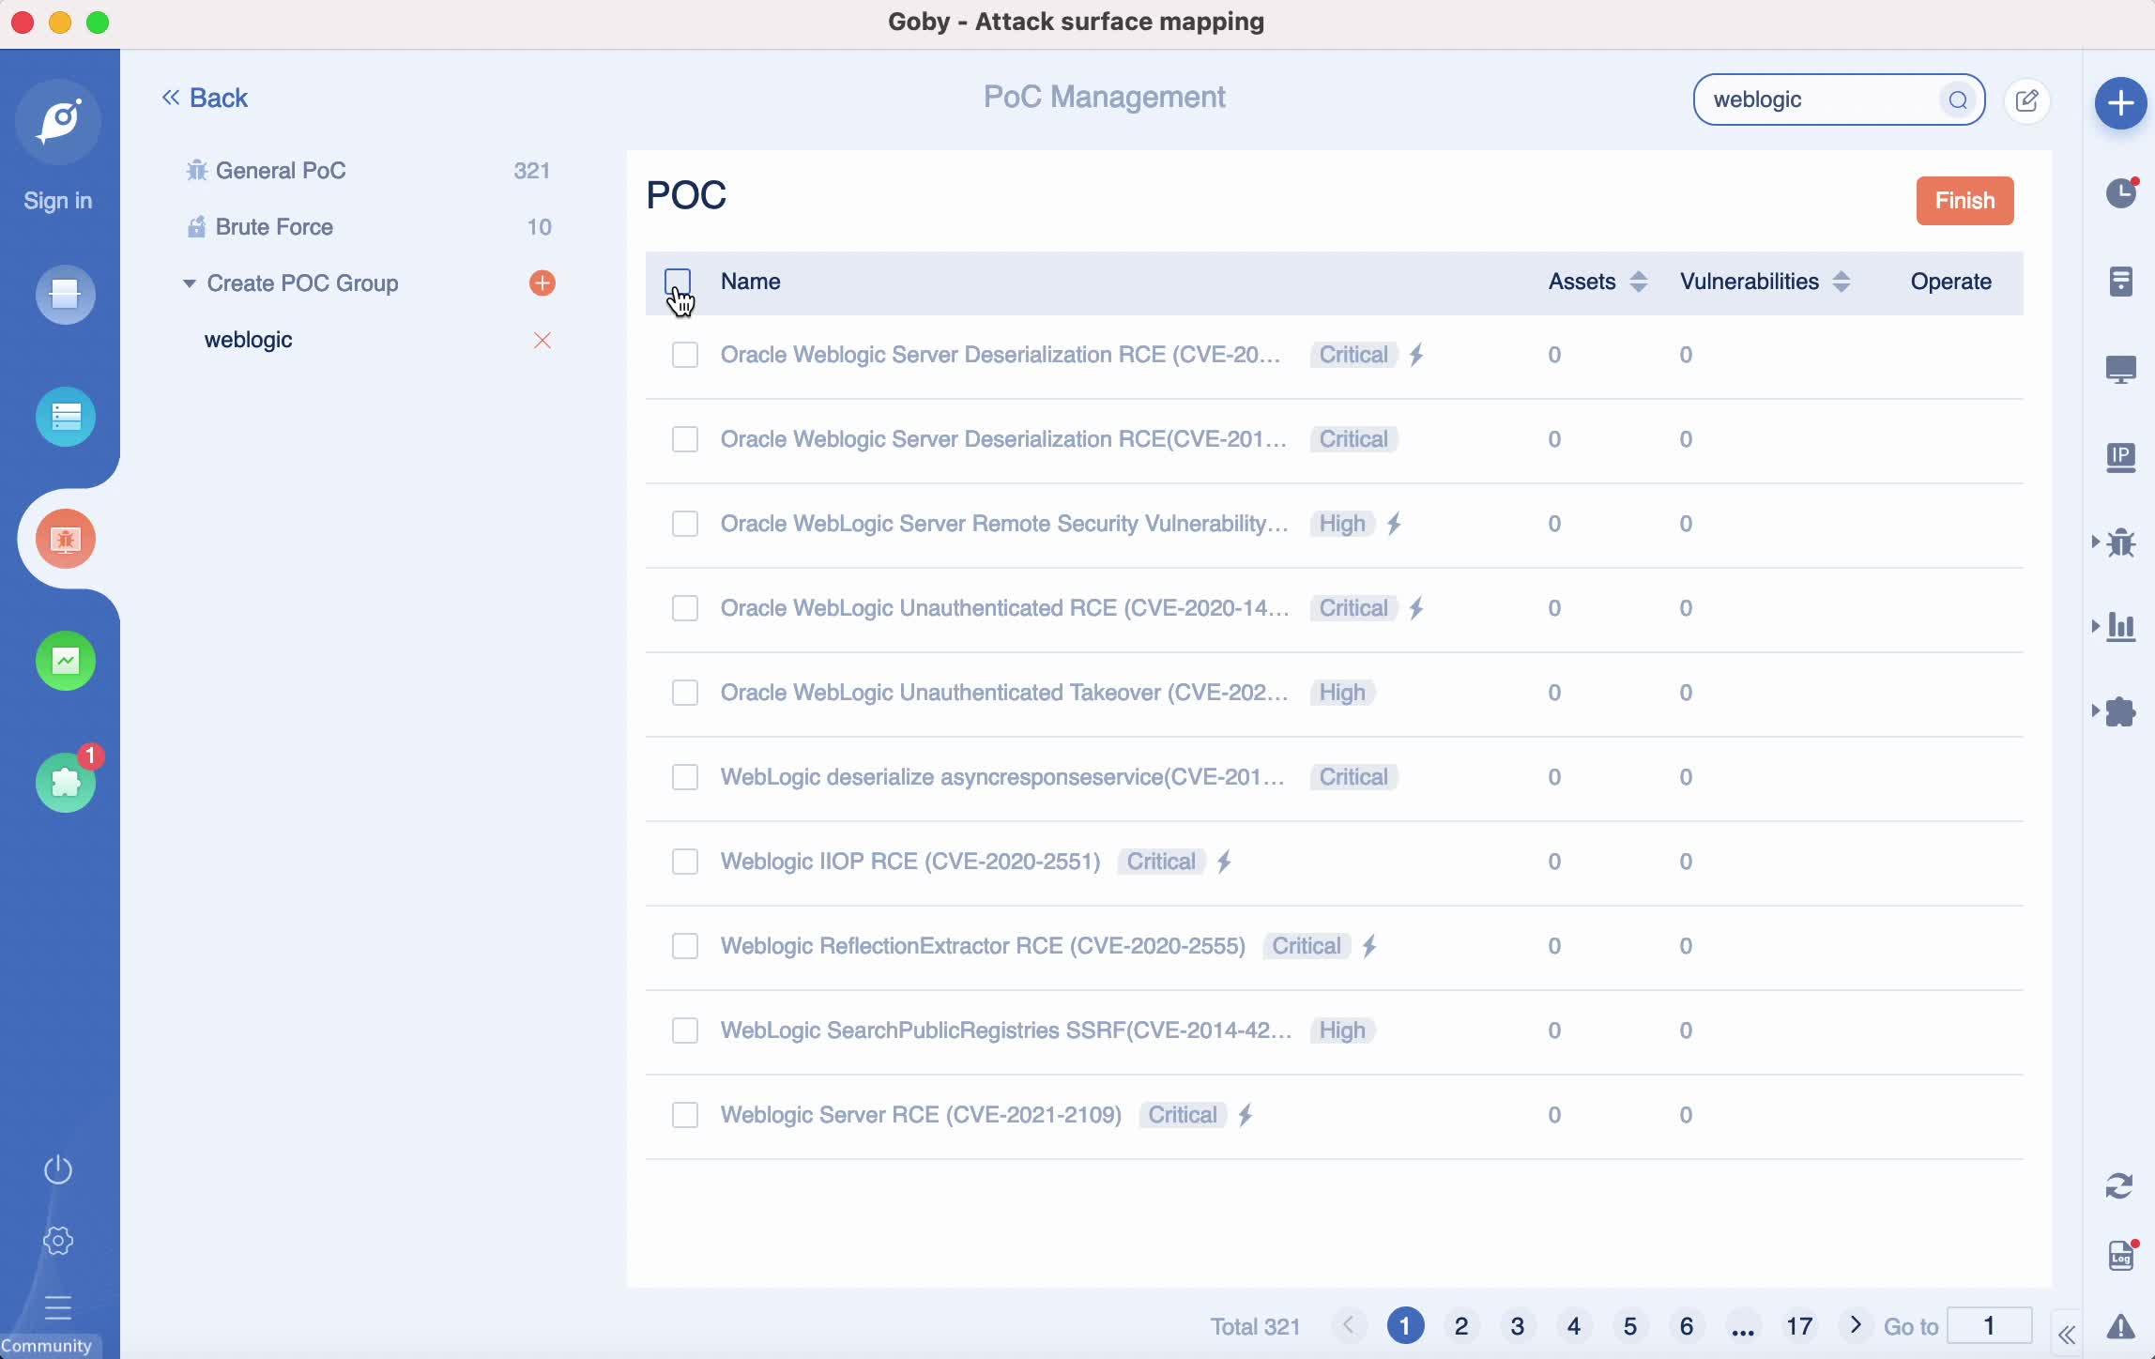Open the vulnerability bug icon in left sidebar
Image resolution: width=2155 pixels, height=1359 pixels.
(x=65, y=539)
